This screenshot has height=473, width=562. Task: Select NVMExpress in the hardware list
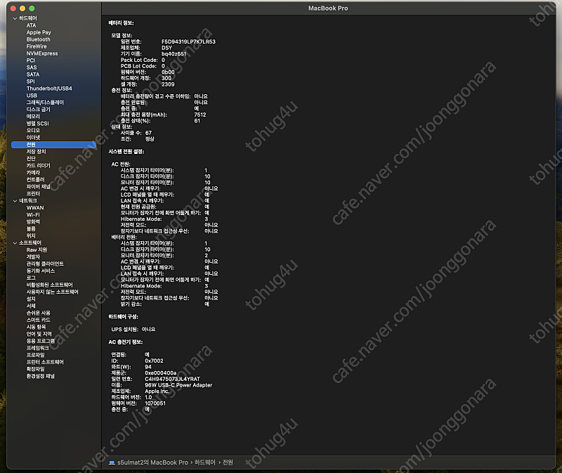[x=42, y=53]
